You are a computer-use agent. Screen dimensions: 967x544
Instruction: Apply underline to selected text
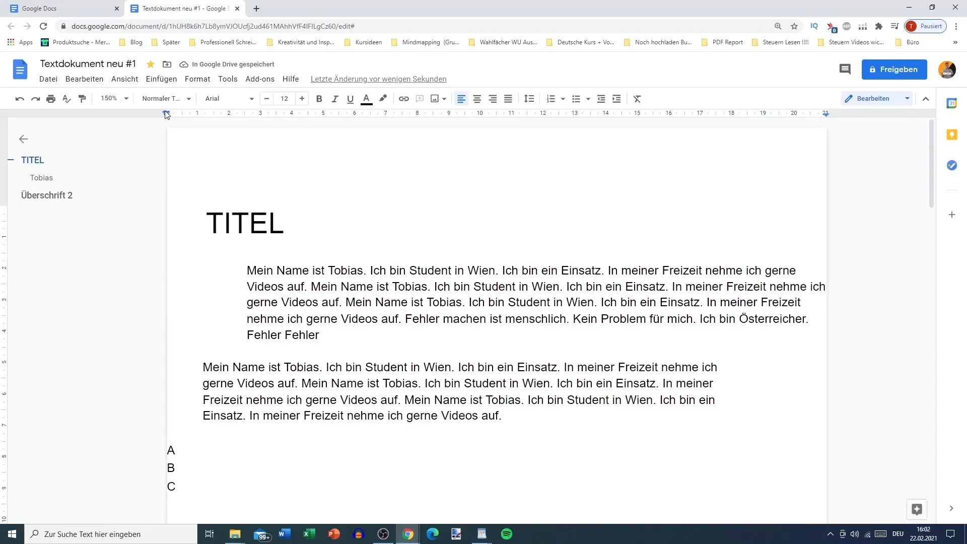point(350,98)
